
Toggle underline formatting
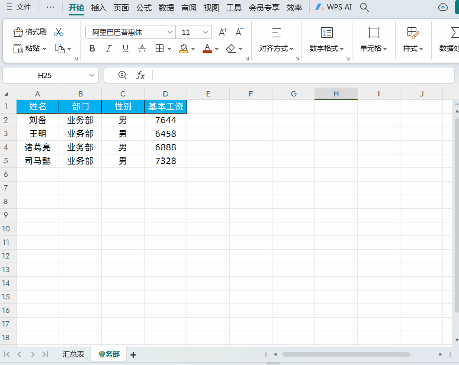(x=124, y=49)
